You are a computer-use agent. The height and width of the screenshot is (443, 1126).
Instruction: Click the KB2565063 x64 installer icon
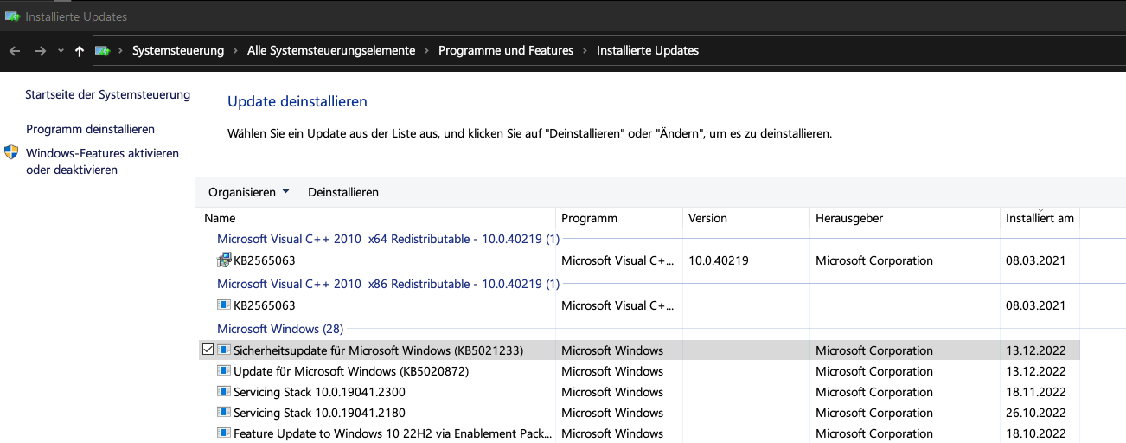225,260
